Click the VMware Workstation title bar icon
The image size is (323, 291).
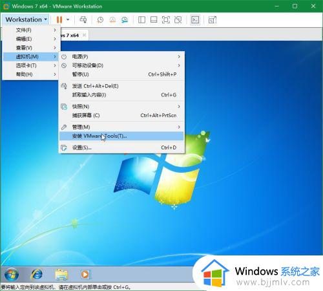coord(6,6)
